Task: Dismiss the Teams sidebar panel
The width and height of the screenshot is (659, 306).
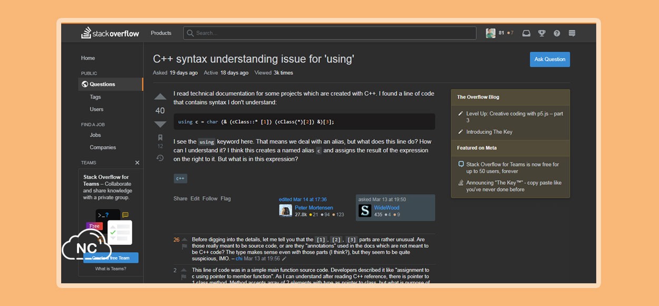Action: tap(137, 162)
